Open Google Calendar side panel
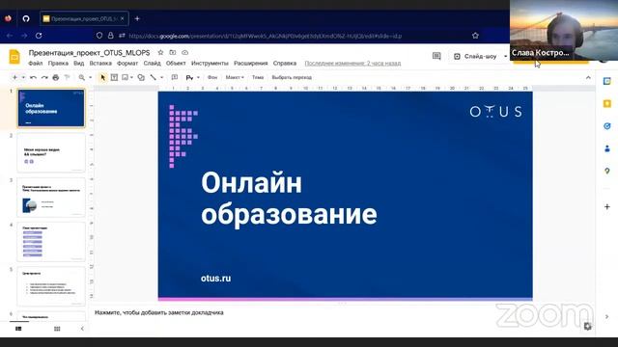This screenshot has width=618, height=347. click(x=607, y=81)
